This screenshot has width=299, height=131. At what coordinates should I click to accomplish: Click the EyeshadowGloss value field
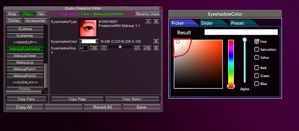(x=83, y=48)
